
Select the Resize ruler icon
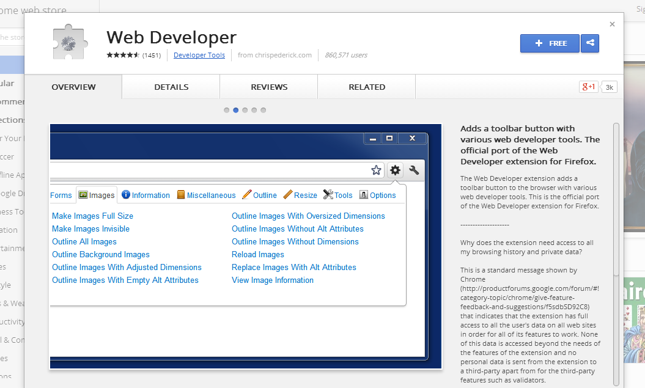[x=288, y=195]
